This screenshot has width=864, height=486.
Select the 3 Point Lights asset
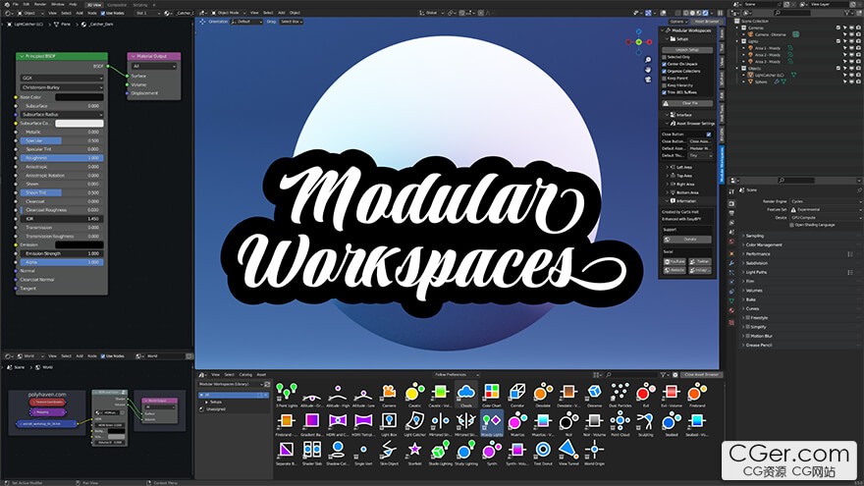point(286,395)
